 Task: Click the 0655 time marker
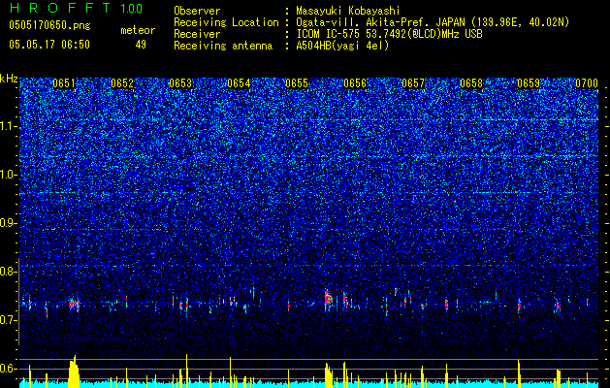297,83
